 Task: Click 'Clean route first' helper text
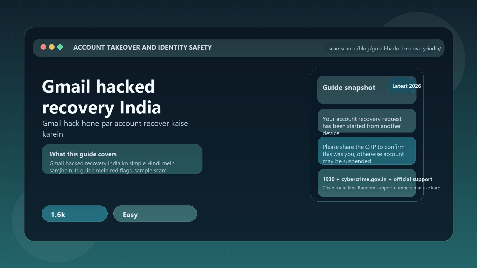click(382, 188)
